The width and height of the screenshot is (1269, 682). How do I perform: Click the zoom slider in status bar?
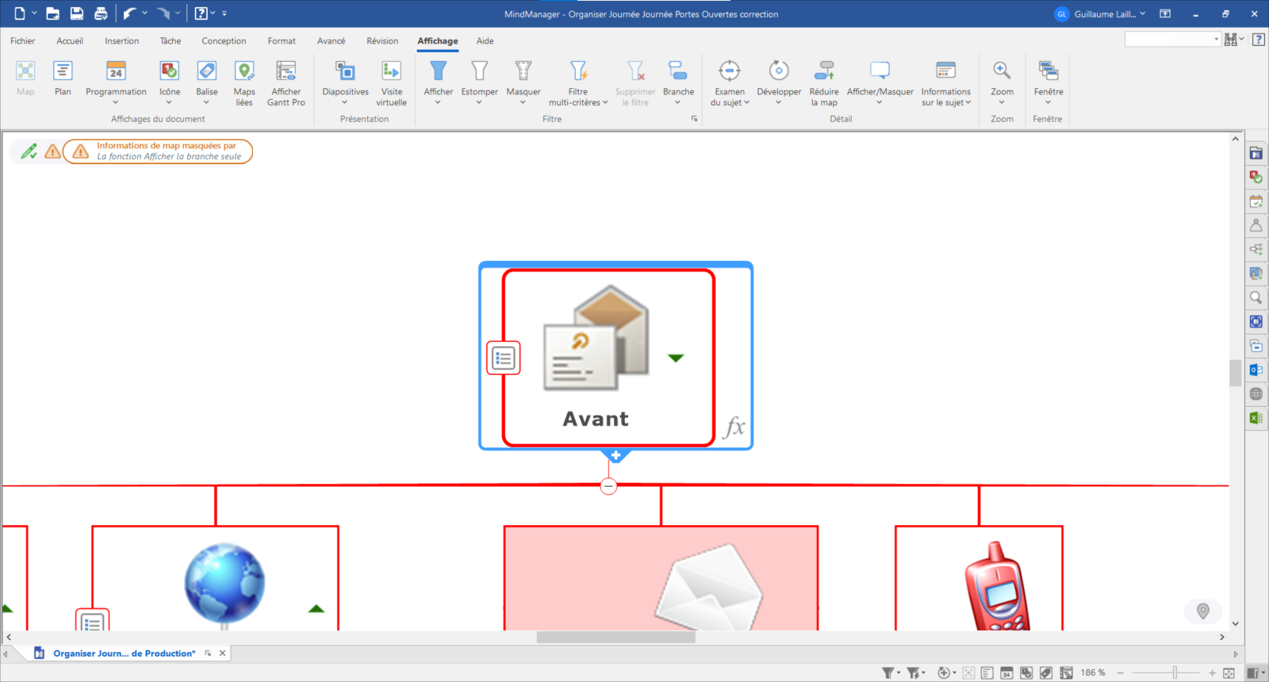[1175, 672]
